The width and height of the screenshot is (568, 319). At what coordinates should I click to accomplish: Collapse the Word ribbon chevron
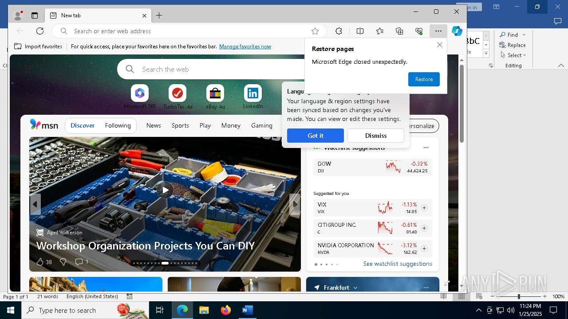coord(561,66)
